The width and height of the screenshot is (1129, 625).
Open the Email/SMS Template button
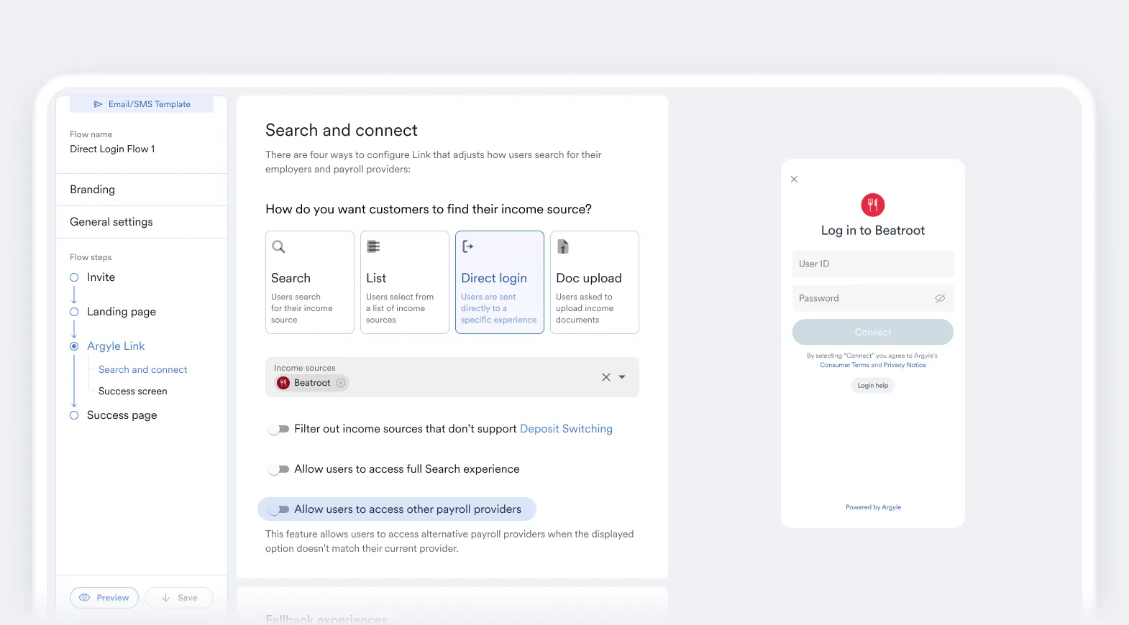pyautogui.click(x=142, y=104)
